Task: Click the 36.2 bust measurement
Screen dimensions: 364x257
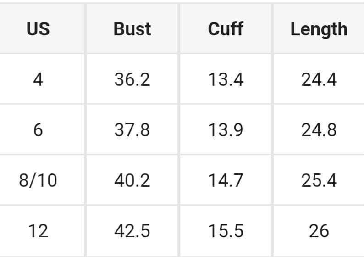Action: click(132, 79)
